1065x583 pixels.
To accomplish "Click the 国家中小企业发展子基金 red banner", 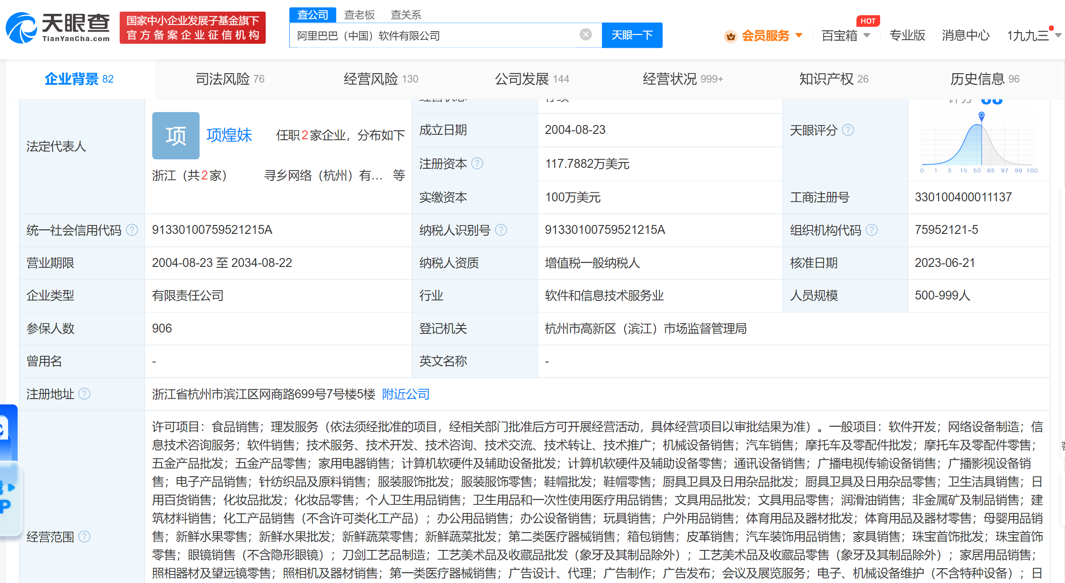I will coord(192,28).
